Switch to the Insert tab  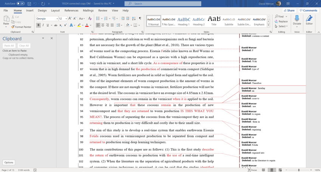30,11
